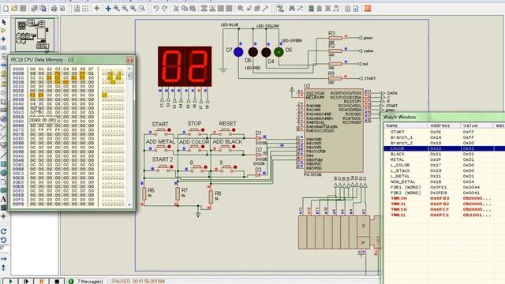Image resolution: width=505 pixels, height=284 pixels.
Task: Choose the selection mode arrow
Action: 3,22
